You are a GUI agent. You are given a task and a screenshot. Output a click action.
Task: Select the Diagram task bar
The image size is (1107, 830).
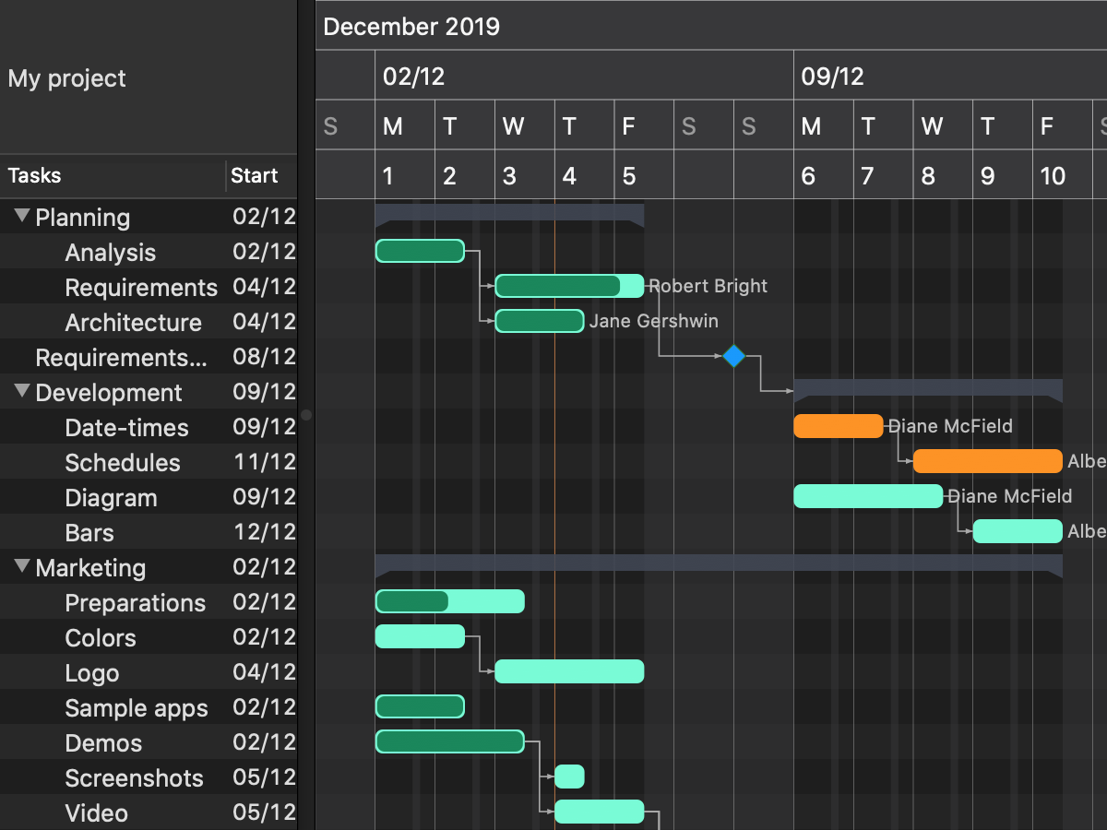coord(868,496)
